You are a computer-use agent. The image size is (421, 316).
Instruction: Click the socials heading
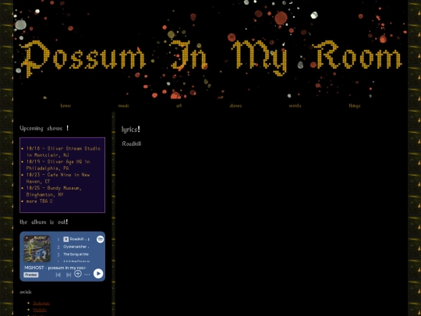point(26,292)
